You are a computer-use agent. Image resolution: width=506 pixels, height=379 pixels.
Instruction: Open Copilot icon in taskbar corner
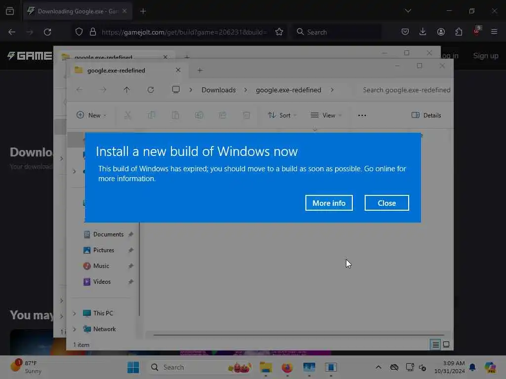pos(490,367)
